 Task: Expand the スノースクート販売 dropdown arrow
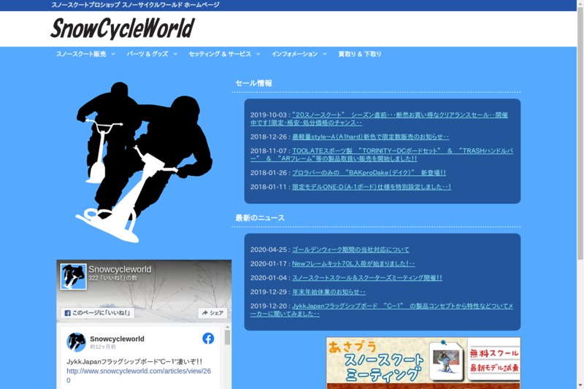pos(113,54)
